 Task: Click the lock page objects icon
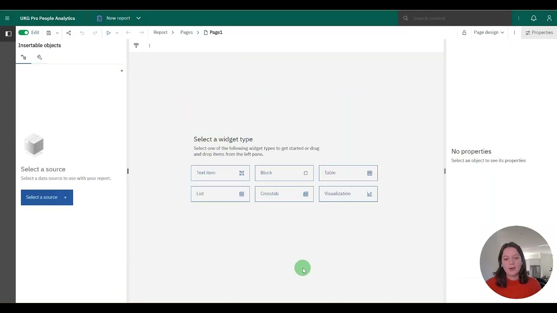[x=464, y=33]
